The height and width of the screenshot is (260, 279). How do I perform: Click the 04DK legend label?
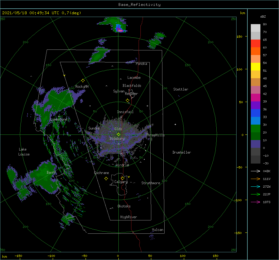(x=267, y=171)
